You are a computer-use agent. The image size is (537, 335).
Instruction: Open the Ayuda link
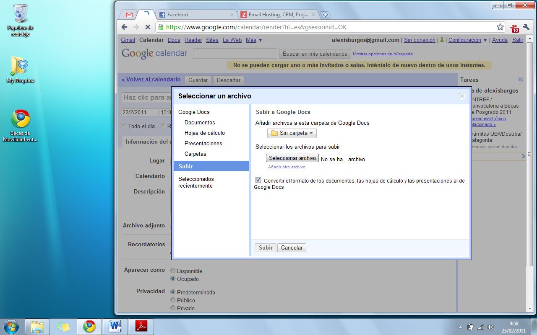point(500,40)
